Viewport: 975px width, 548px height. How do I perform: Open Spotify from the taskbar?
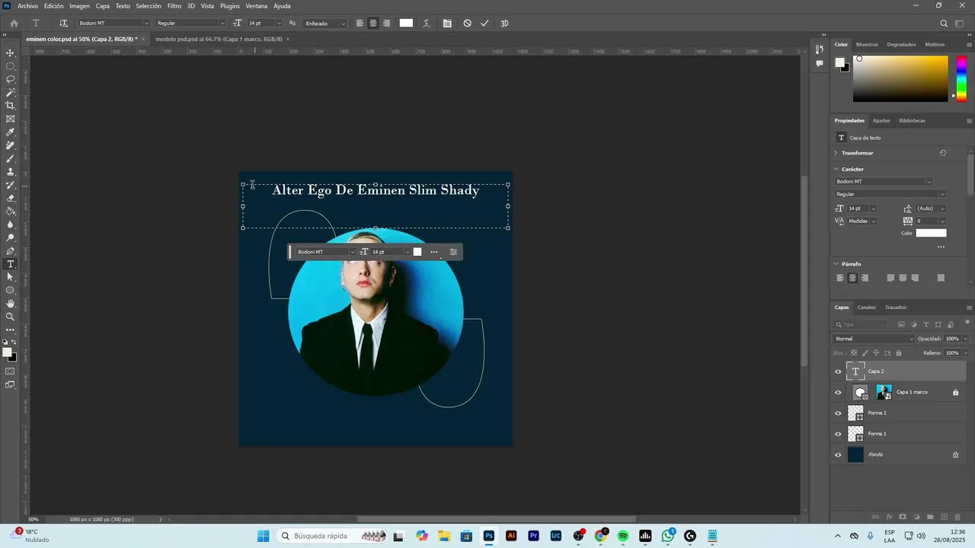tap(623, 536)
